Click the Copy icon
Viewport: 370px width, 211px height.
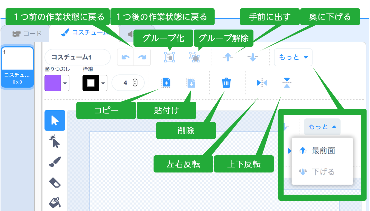(x=166, y=83)
